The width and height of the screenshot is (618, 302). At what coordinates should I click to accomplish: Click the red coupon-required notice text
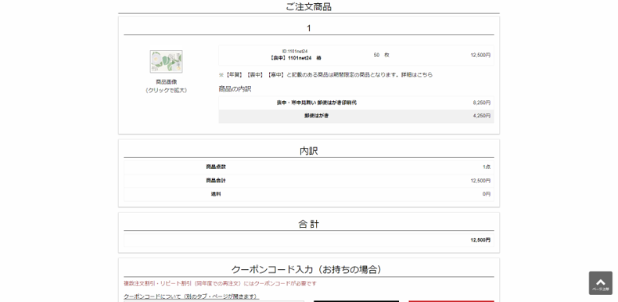click(220, 283)
